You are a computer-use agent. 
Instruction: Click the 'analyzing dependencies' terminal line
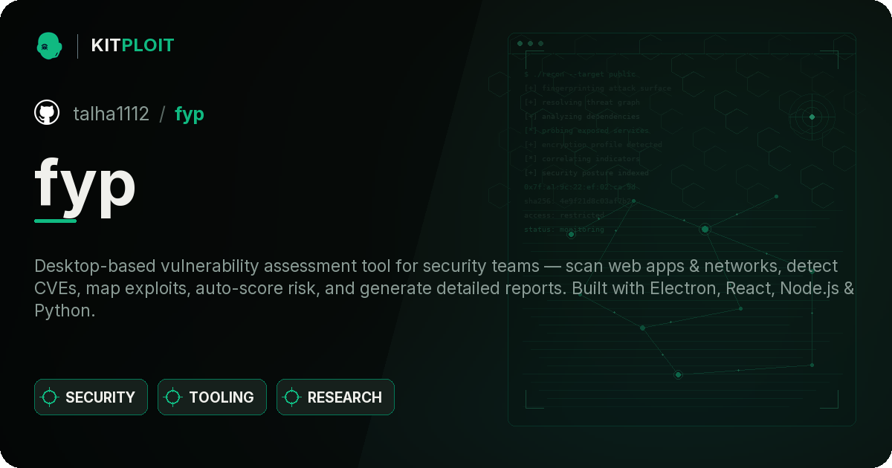581,117
